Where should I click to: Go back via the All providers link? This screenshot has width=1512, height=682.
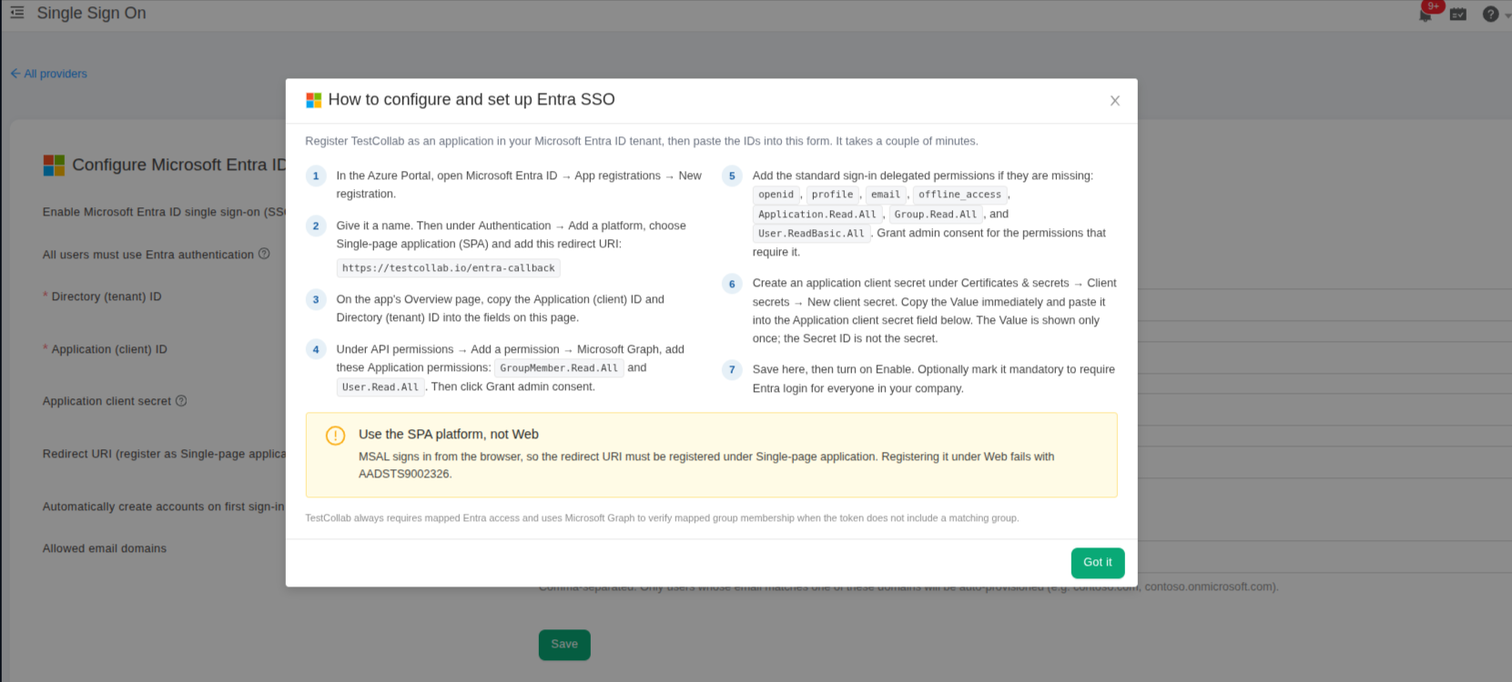[x=48, y=74]
